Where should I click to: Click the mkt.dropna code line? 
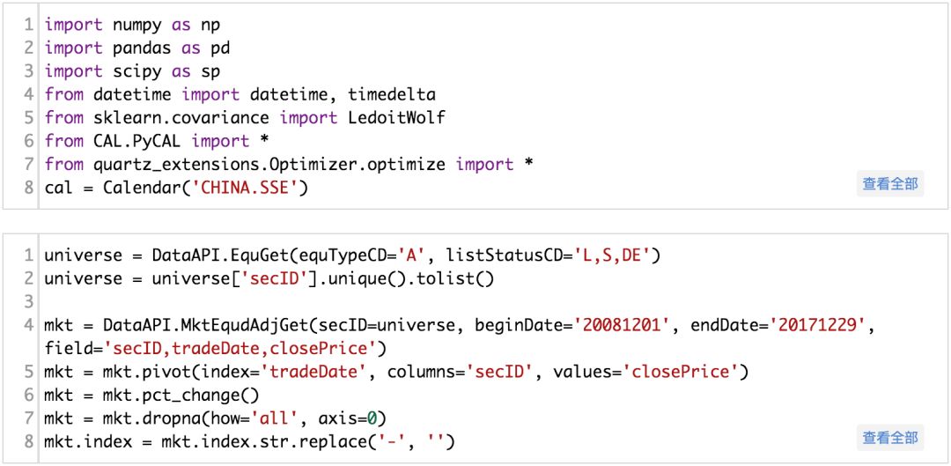[x=215, y=418]
